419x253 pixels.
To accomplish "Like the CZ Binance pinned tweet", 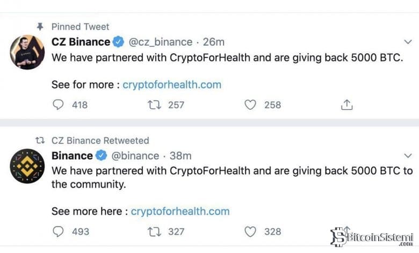I will (250, 104).
